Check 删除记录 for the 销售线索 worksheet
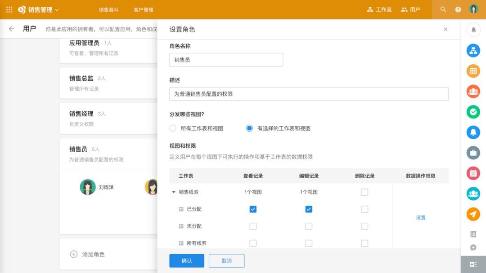This screenshot has width=486, height=273. point(364,192)
